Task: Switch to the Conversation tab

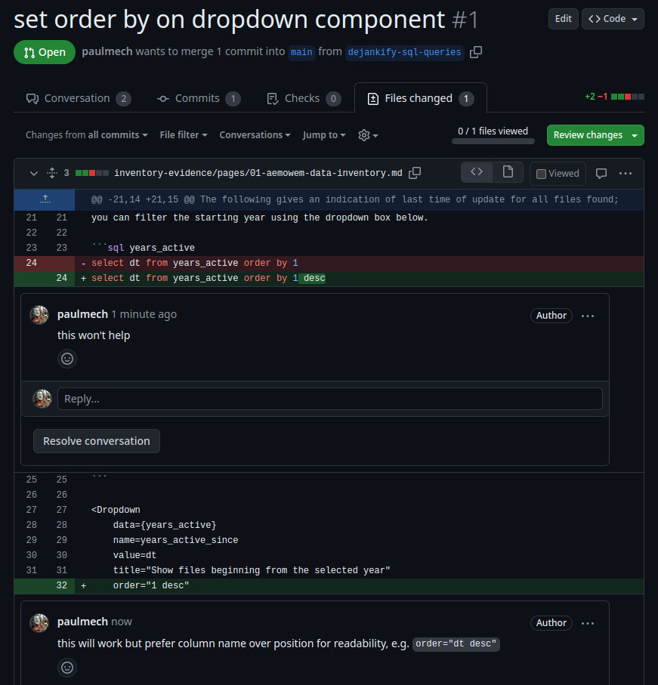Action: pyautogui.click(x=79, y=98)
